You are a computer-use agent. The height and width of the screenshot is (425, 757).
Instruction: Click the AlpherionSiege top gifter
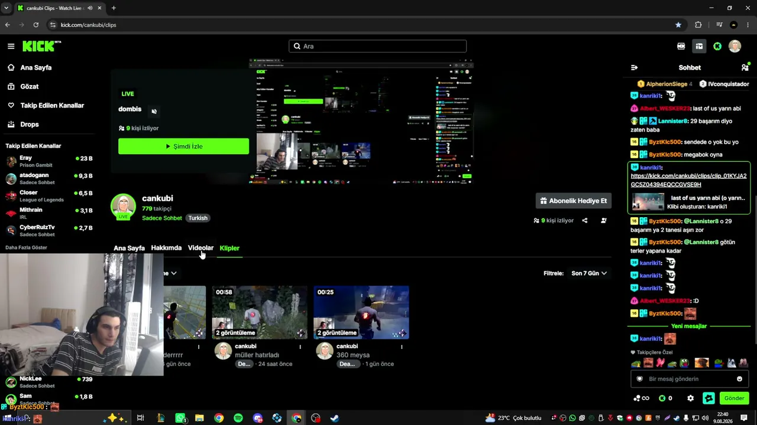pyautogui.click(x=665, y=84)
